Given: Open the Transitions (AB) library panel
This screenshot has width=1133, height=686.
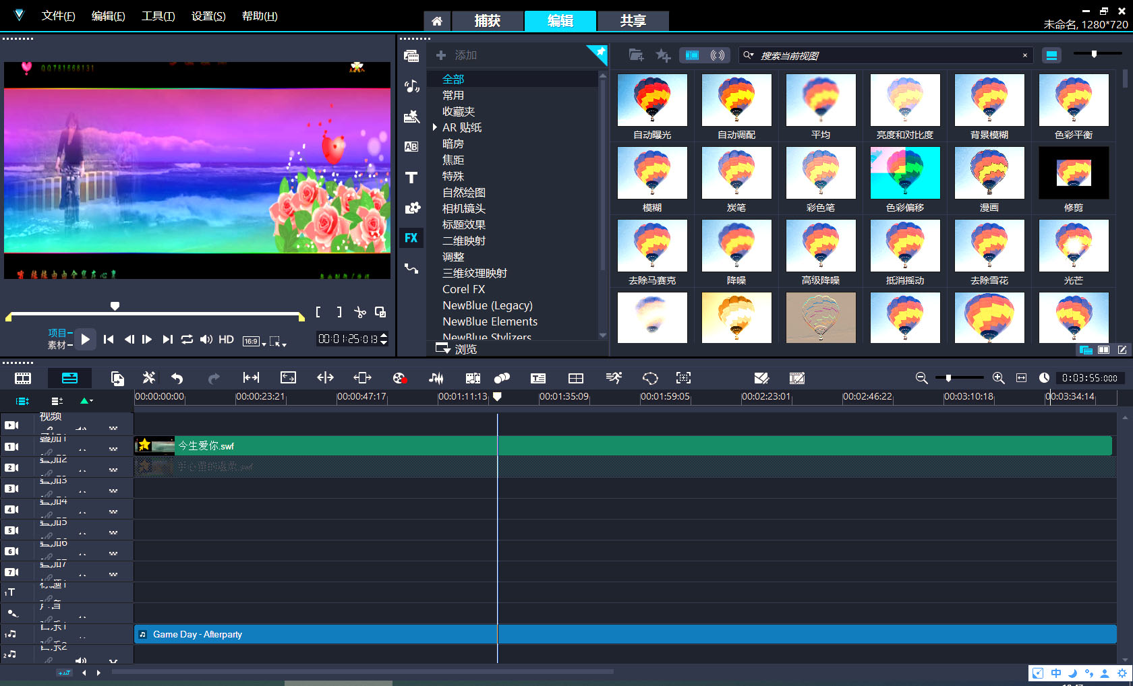Looking at the screenshot, I should [411, 147].
